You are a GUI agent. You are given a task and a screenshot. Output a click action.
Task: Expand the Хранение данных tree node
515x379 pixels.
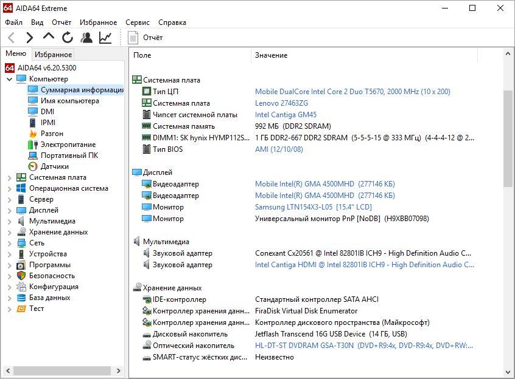[x=9, y=232]
